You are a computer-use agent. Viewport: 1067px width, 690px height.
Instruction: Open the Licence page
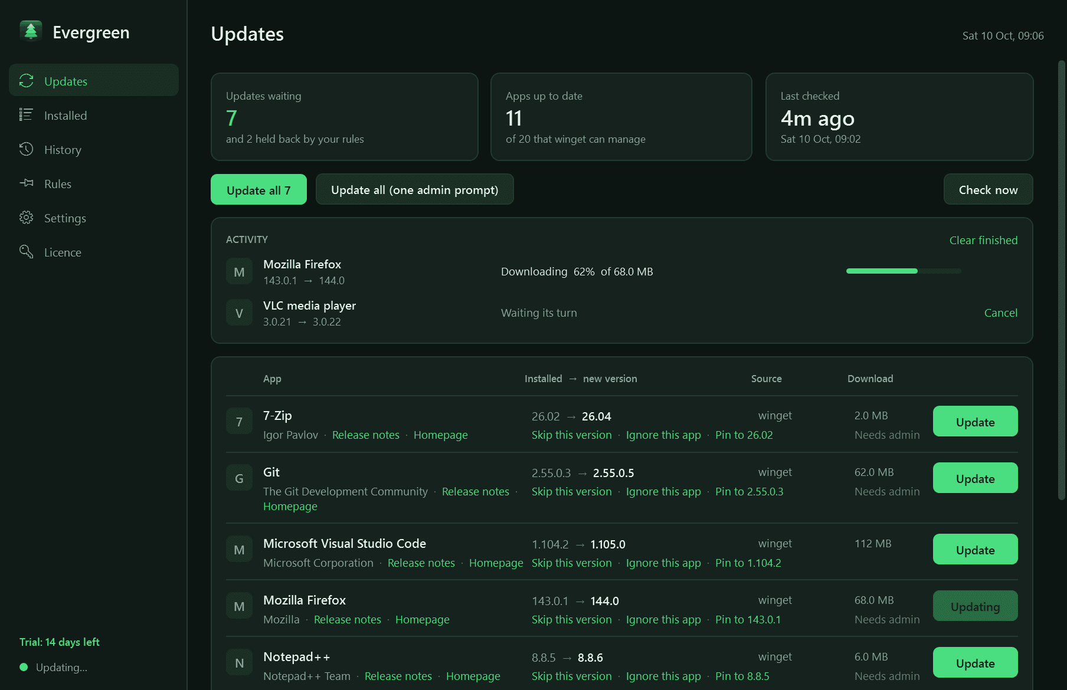pos(94,252)
